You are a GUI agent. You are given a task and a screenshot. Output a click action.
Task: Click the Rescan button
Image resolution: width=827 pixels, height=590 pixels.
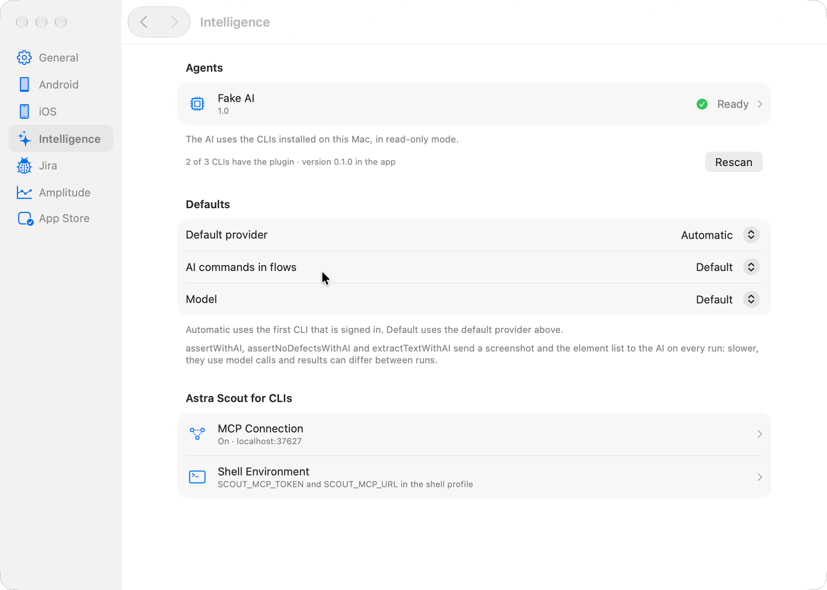tap(734, 162)
